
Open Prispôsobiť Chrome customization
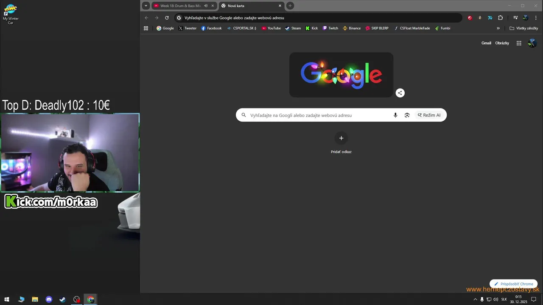click(513, 284)
